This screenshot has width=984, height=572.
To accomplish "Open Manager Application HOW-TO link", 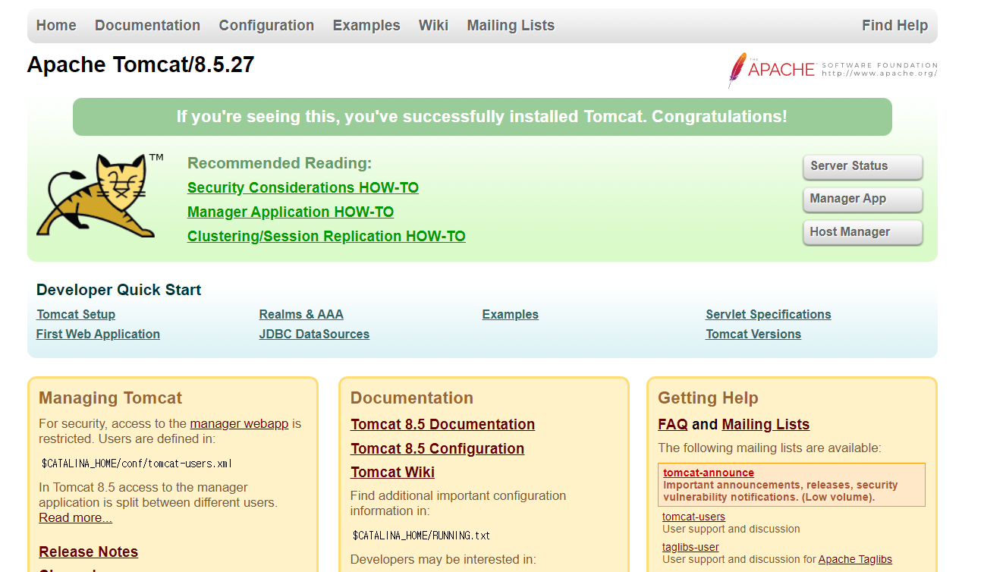I will [x=291, y=212].
